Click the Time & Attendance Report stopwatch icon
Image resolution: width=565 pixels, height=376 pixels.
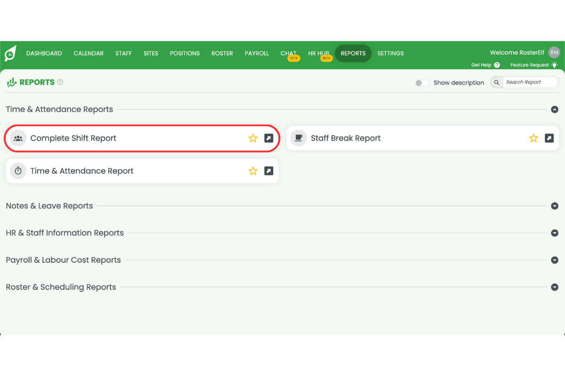pyautogui.click(x=18, y=171)
